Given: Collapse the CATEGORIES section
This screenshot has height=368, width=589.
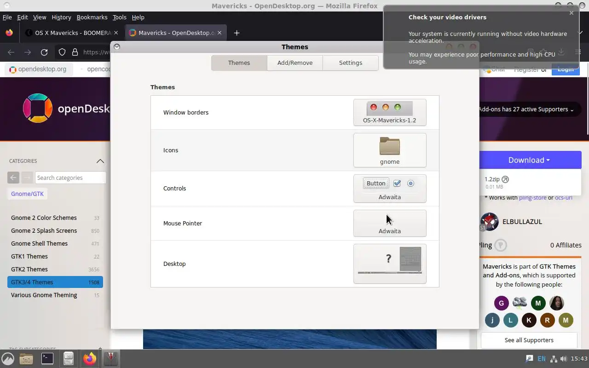Looking at the screenshot, I should tap(100, 161).
